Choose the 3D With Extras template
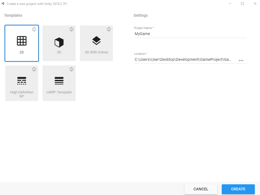The height and width of the screenshot is (195, 260). click(x=96, y=43)
